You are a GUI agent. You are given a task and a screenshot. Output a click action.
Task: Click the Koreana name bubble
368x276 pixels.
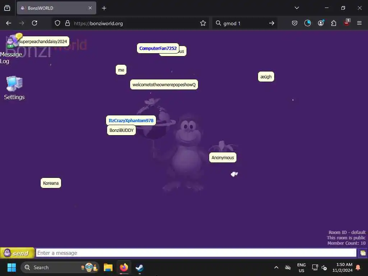pos(51,183)
